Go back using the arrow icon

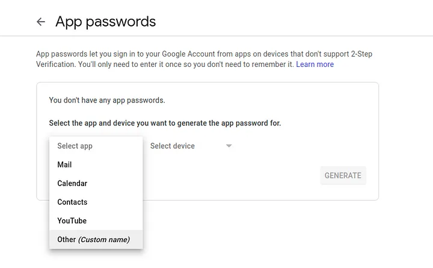[41, 22]
